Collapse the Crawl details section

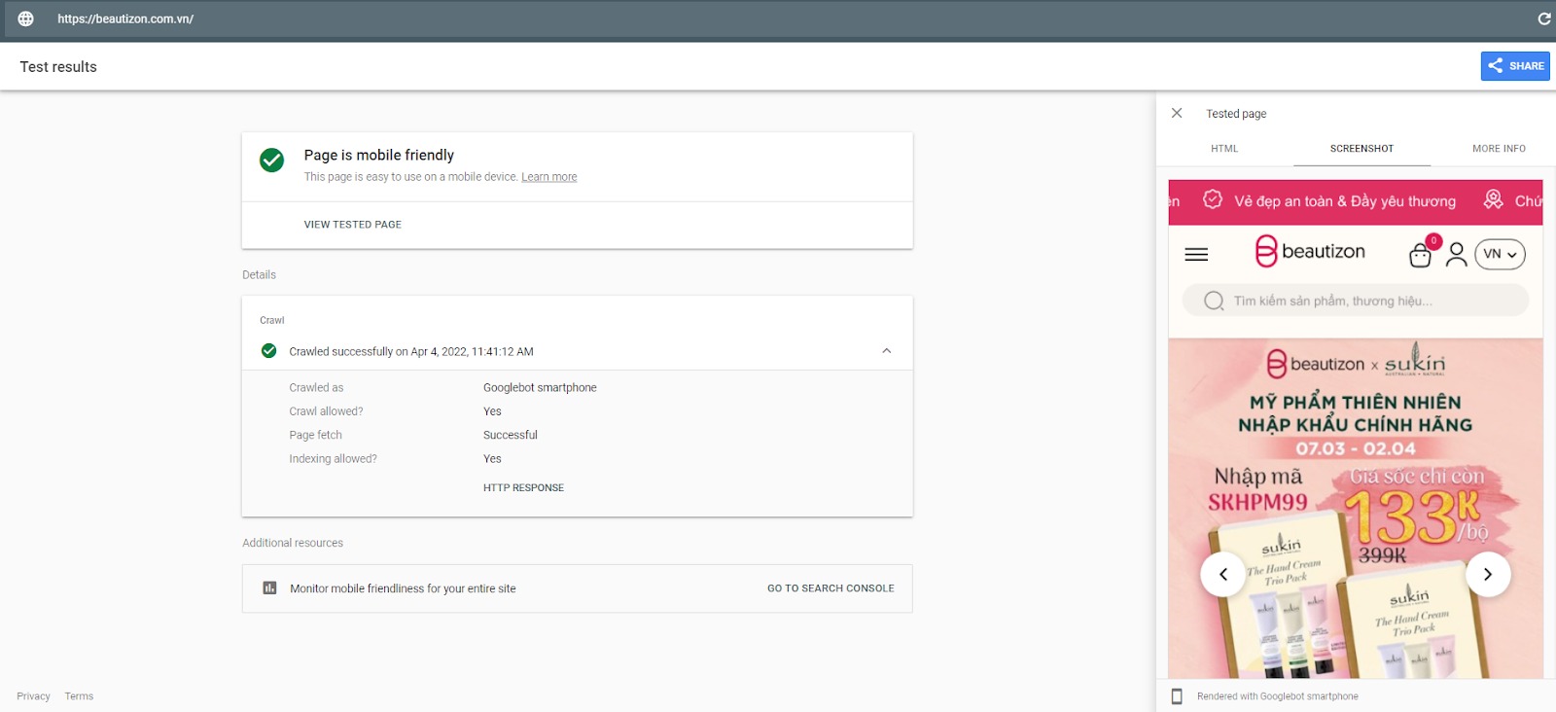tap(886, 351)
